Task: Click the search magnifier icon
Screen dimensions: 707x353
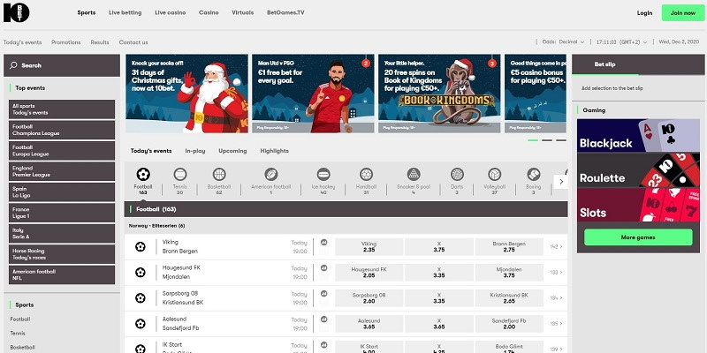Action: (13, 65)
